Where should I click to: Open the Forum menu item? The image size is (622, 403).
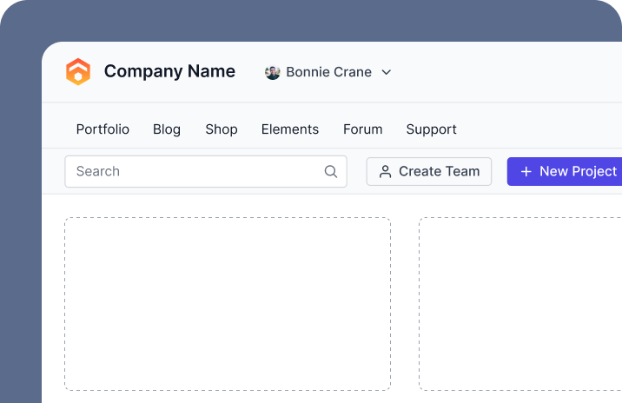(363, 129)
